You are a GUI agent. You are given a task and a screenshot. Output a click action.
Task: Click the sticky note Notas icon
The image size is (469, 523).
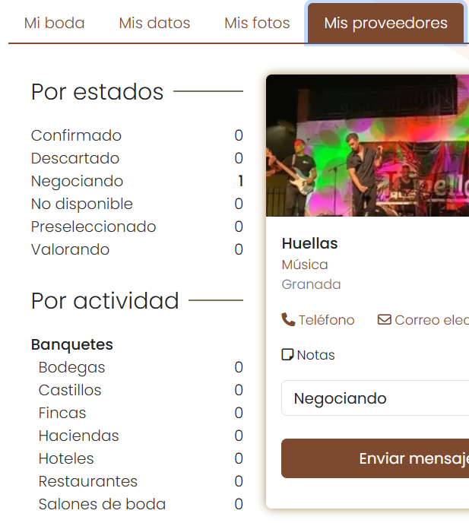point(287,354)
